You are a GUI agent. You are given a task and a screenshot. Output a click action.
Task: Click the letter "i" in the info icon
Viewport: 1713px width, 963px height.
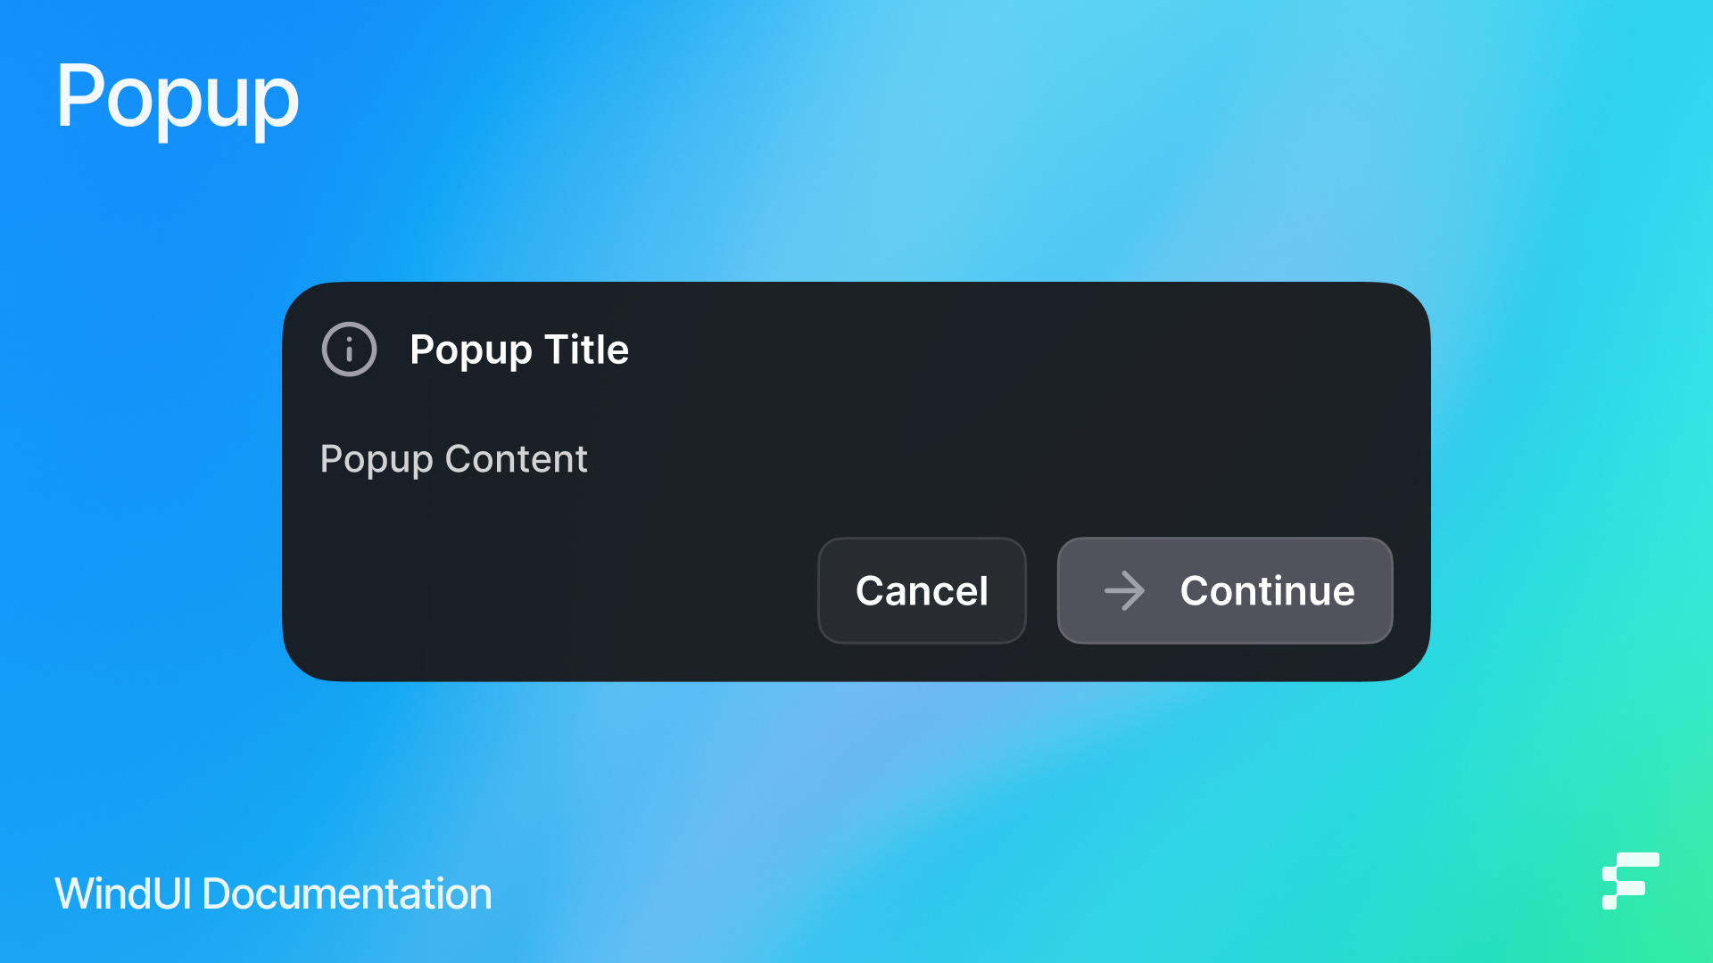point(349,350)
